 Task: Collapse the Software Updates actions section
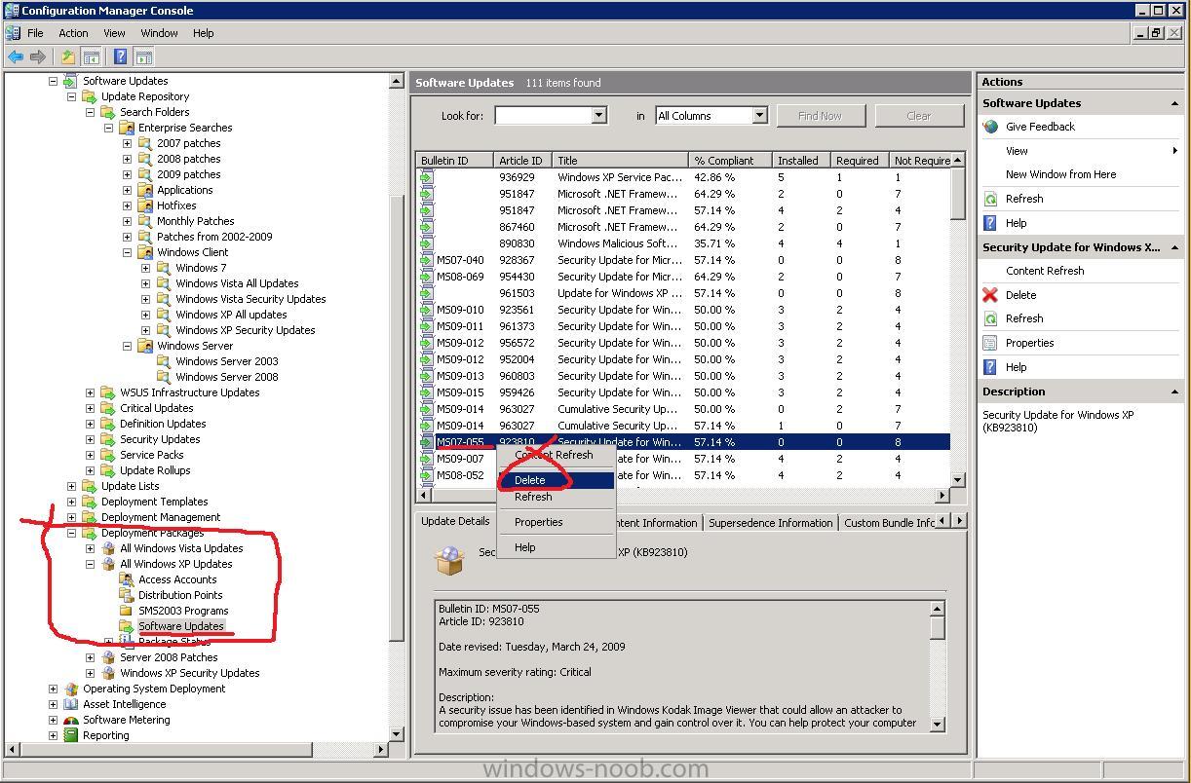coord(1174,103)
